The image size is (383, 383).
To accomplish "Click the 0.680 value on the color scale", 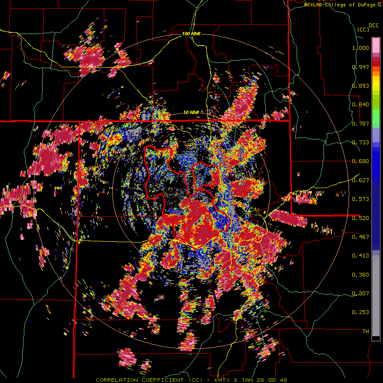I will click(360, 161).
